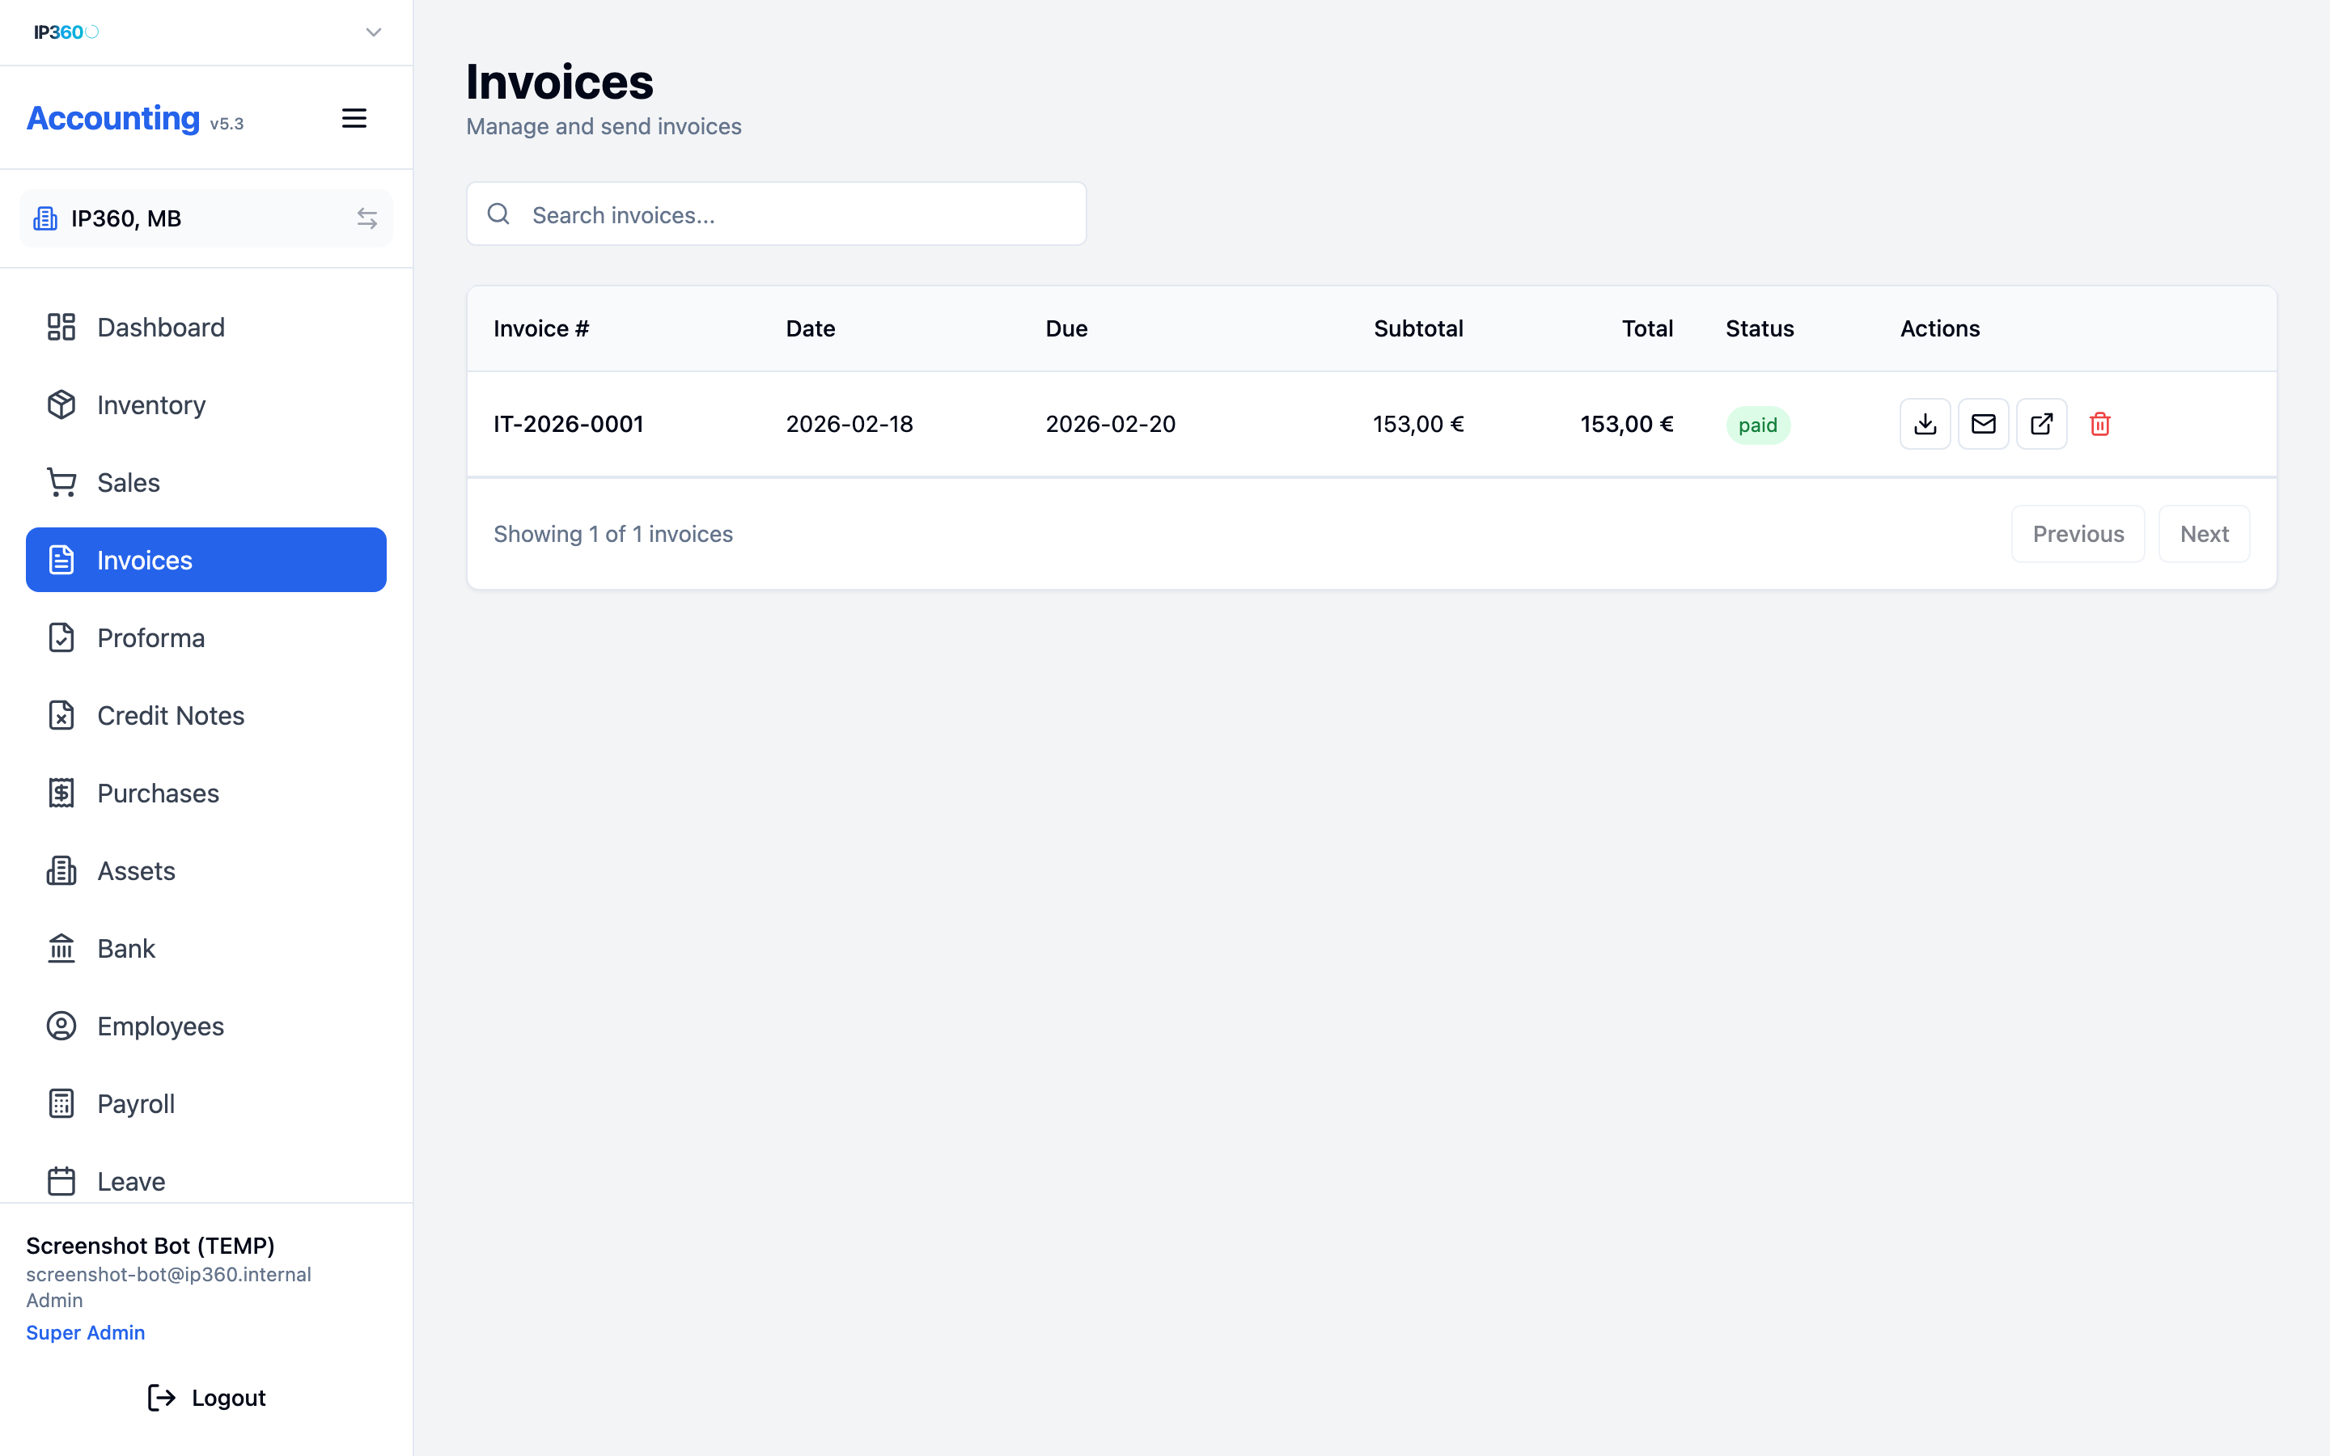This screenshot has height=1456, width=2330.
Task: Go to Inventory section
Action: click(206, 404)
